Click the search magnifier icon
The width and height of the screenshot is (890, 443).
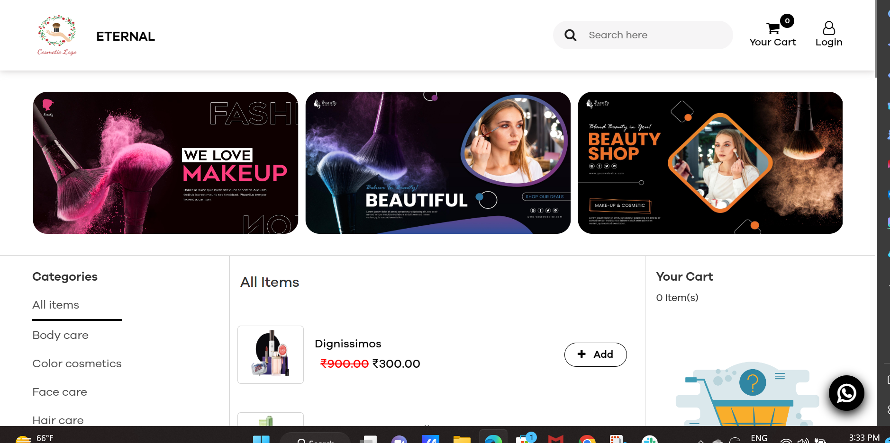point(571,35)
